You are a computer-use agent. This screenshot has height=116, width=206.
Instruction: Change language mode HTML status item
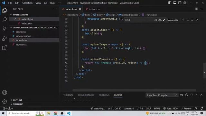tap(157, 109)
